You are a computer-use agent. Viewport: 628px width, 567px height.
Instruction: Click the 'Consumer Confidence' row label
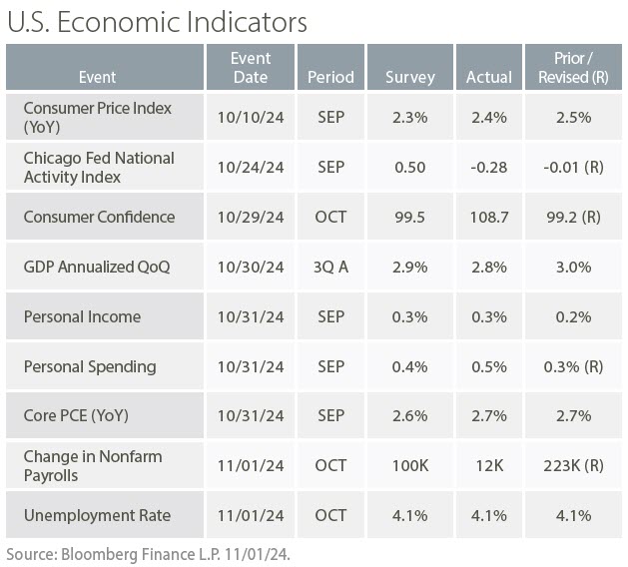pyautogui.click(x=99, y=217)
